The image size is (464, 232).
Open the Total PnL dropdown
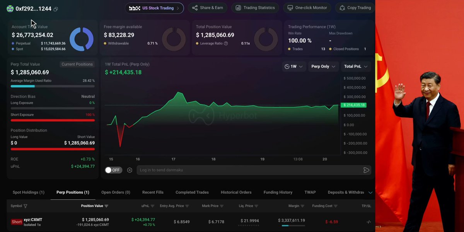pyautogui.click(x=356, y=67)
